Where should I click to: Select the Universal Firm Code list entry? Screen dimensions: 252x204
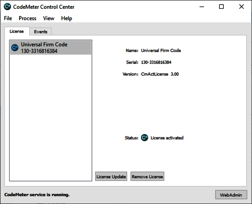point(51,48)
